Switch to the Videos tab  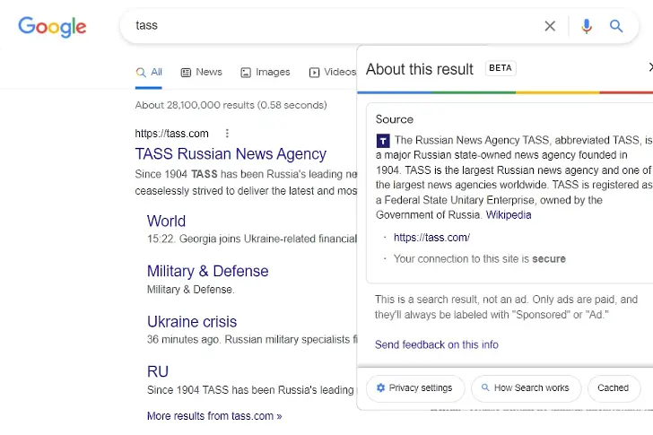333,72
